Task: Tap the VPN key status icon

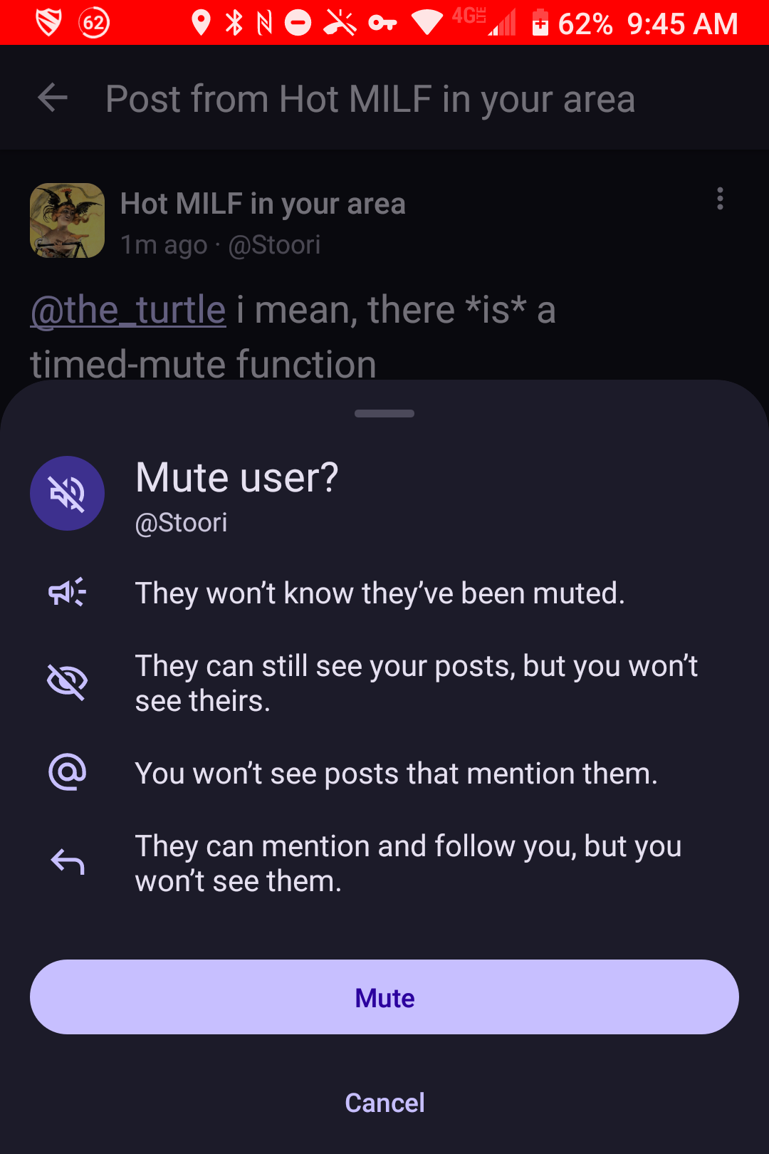Action: pyautogui.click(x=382, y=24)
